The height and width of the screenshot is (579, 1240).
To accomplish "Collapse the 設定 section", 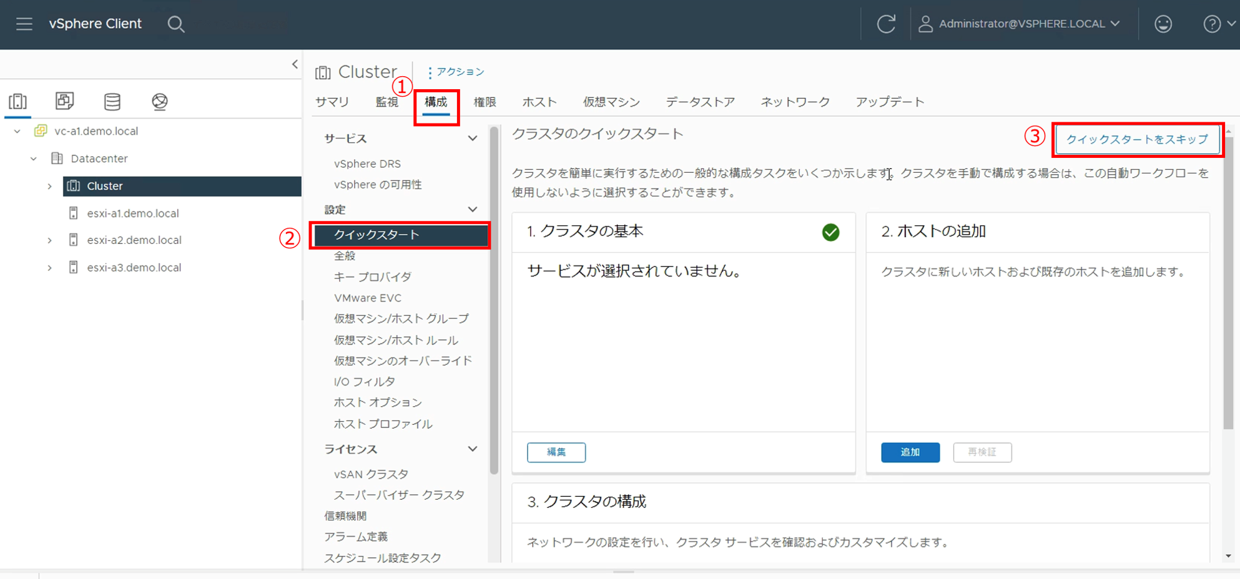I will [x=473, y=210].
